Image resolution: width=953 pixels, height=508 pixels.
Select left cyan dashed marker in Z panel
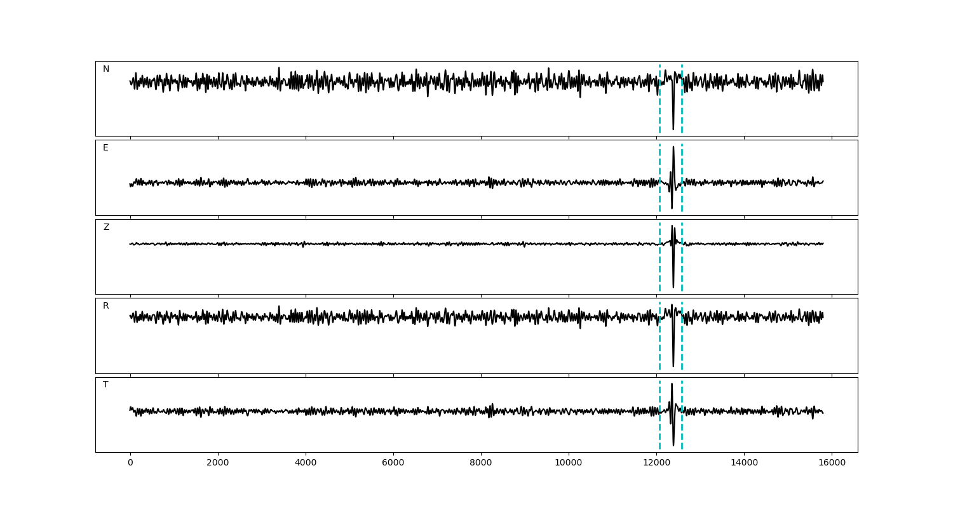point(659,267)
